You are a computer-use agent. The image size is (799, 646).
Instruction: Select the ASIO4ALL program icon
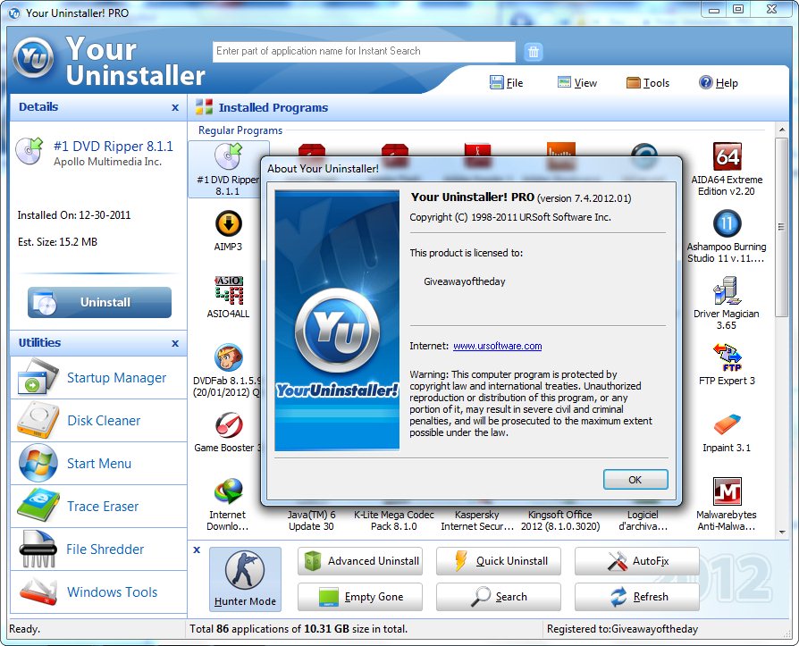pos(228,289)
